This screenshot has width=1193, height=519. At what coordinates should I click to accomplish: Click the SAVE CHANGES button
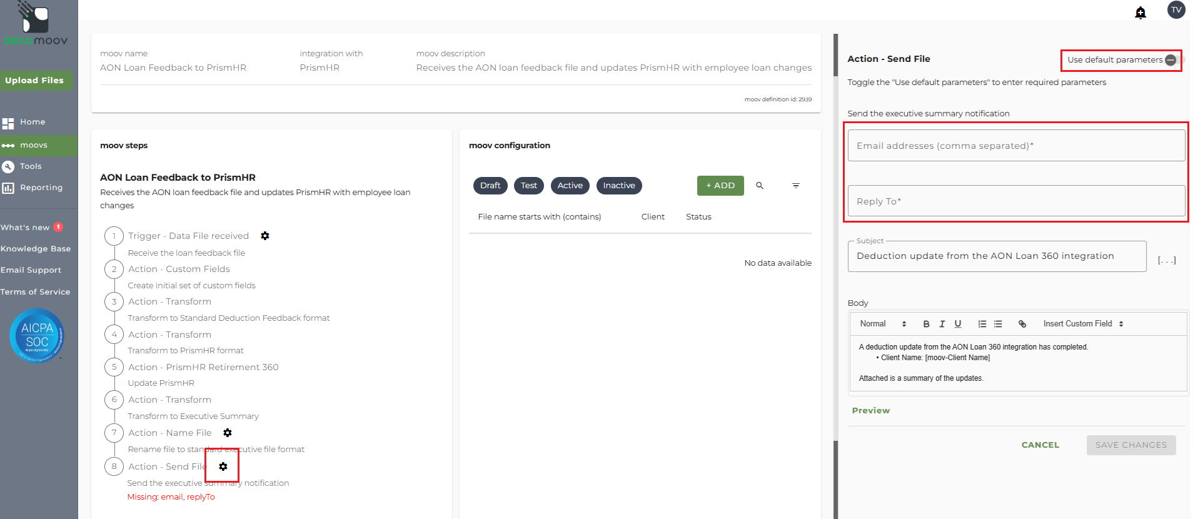[1131, 445]
